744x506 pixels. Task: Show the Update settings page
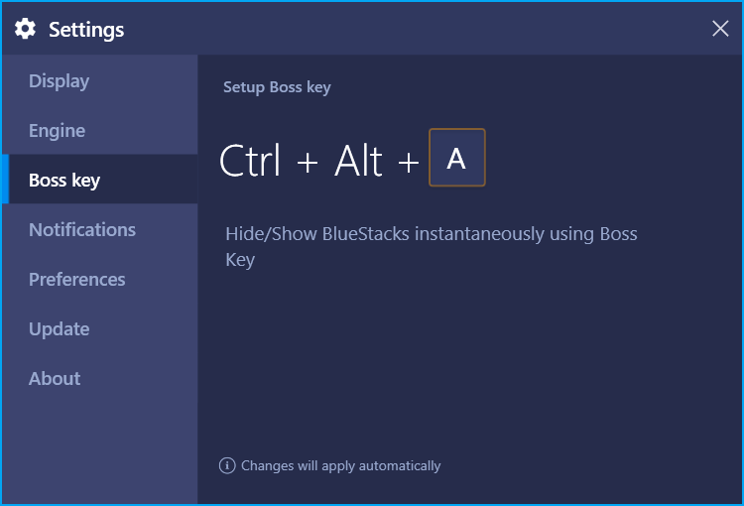99,329
